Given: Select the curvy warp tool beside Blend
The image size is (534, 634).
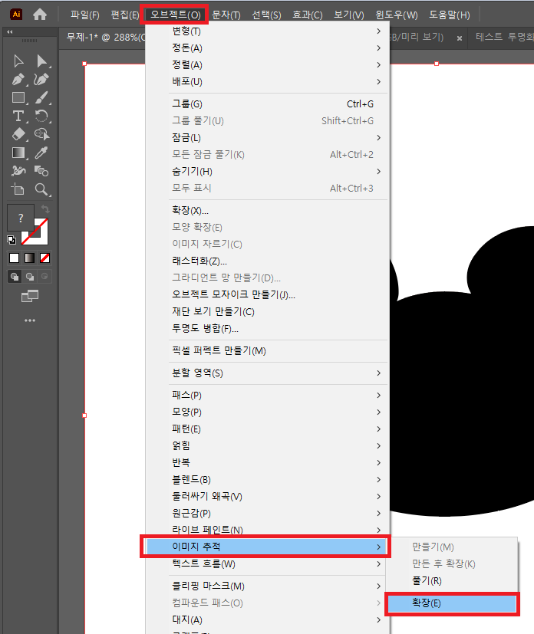Looking at the screenshot, I should click(x=18, y=171).
